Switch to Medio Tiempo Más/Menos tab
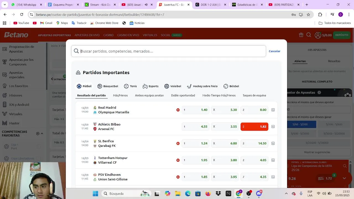The image size is (354, 199). [219, 95]
